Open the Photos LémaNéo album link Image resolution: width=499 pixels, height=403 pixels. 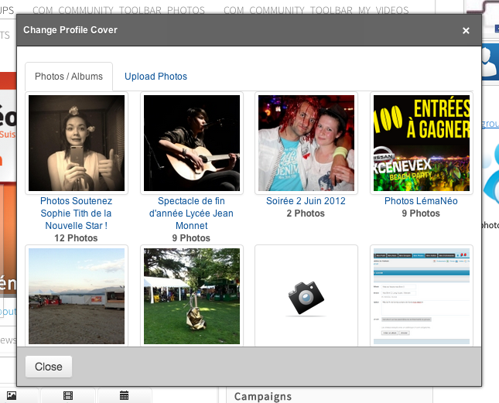click(x=420, y=201)
